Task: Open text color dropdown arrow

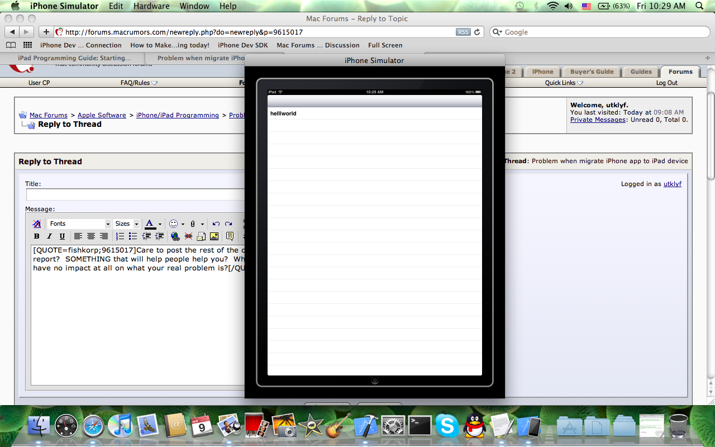Action: click(160, 224)
